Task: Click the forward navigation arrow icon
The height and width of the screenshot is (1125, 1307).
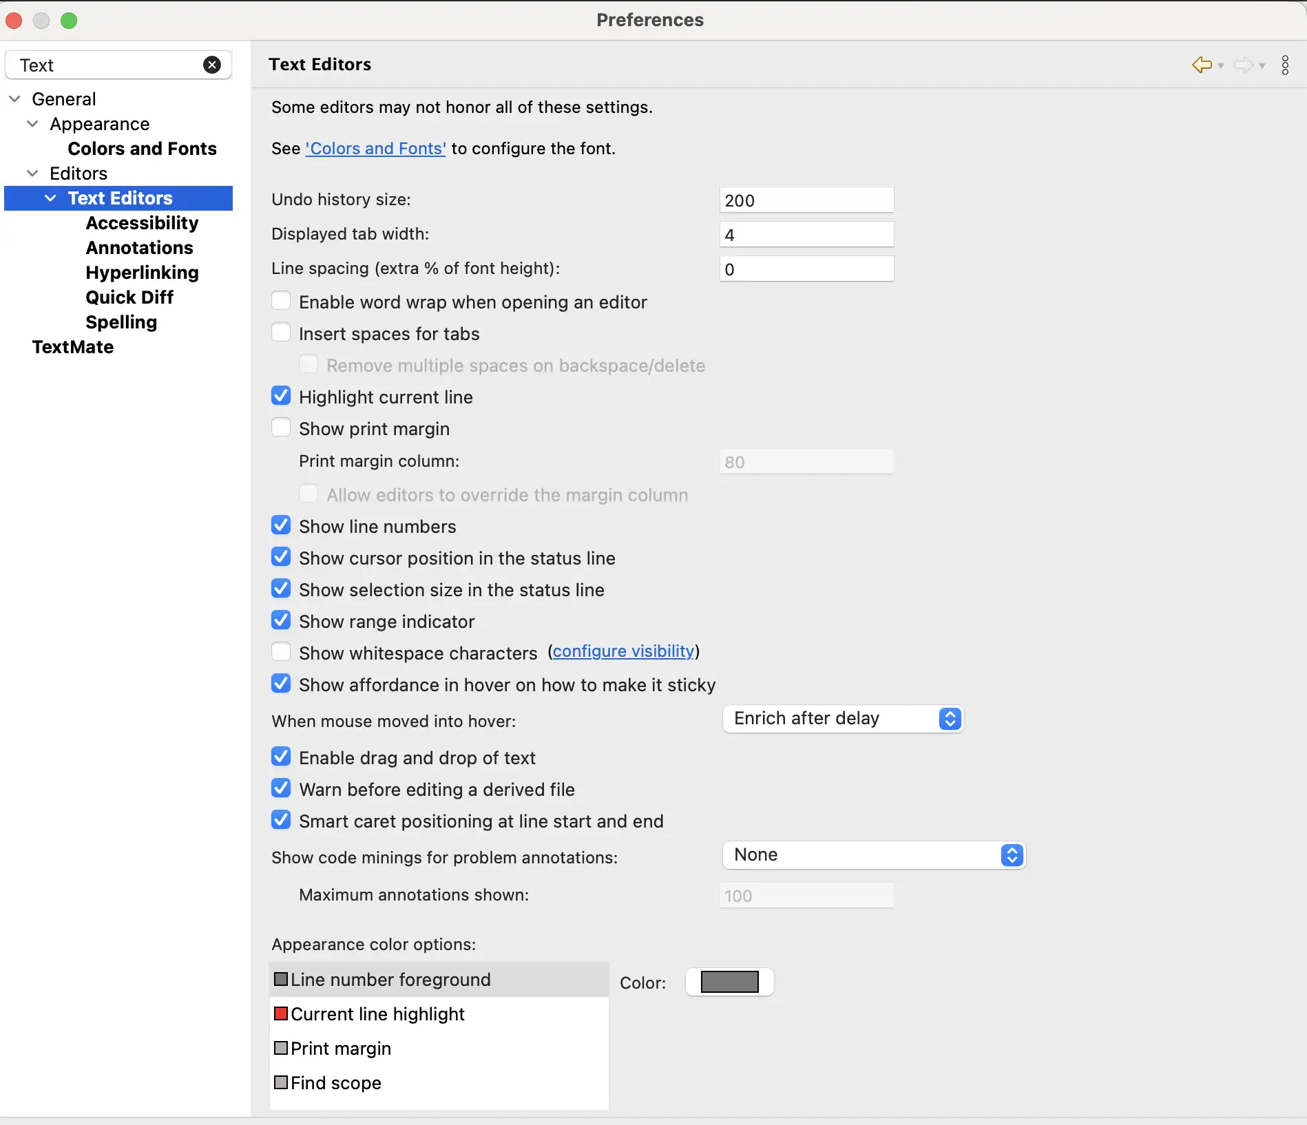Action: pyautogui.click(x=1243, y=65)
